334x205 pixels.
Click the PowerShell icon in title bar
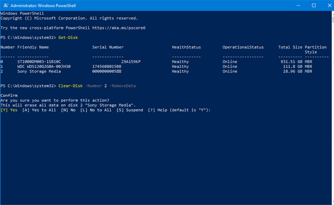[6, 6]
